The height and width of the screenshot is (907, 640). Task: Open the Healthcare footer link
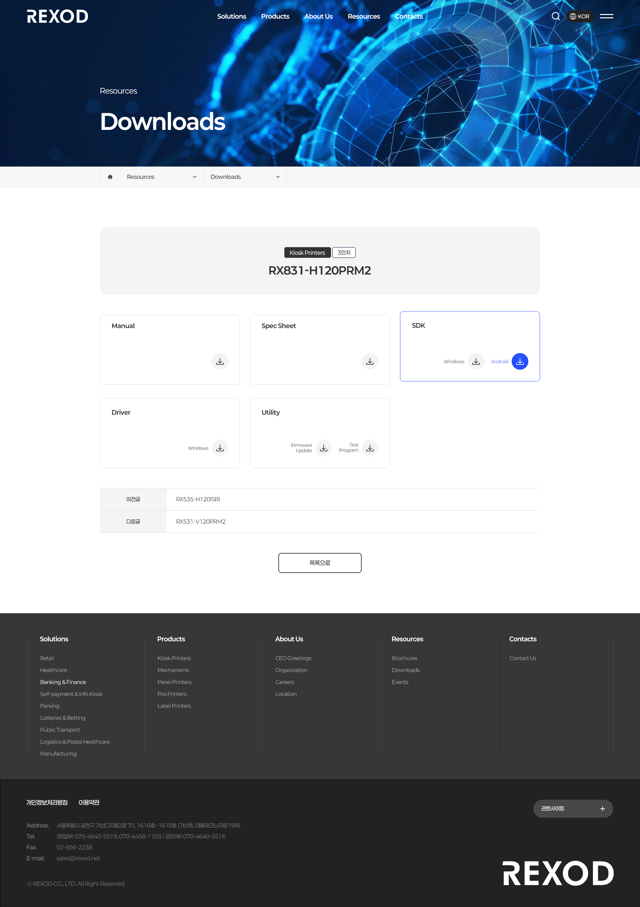pos(53,670)
